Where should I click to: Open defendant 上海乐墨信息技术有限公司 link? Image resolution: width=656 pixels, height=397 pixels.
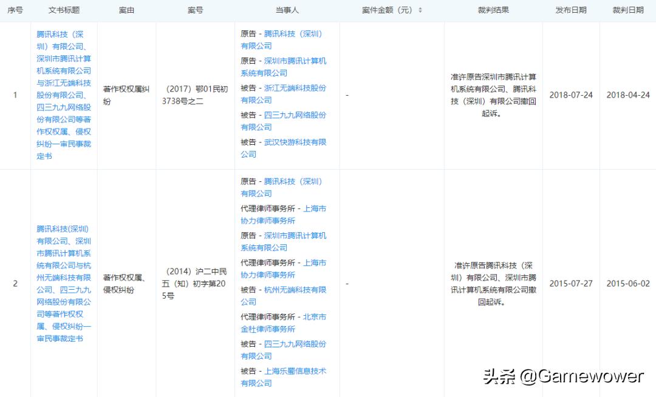coord(285,377)
